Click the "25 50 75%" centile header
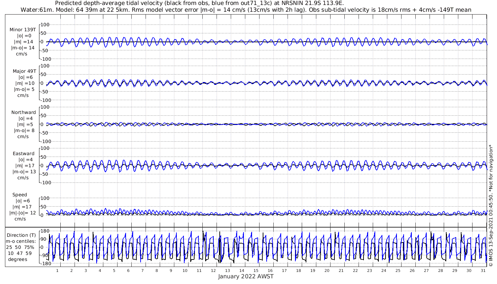 20,247
